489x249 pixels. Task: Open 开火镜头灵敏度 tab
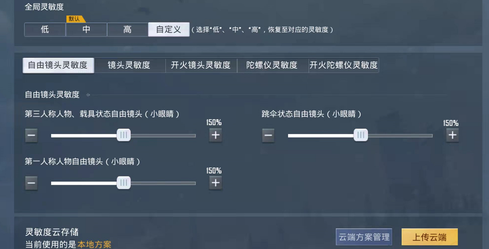[201, 65]
